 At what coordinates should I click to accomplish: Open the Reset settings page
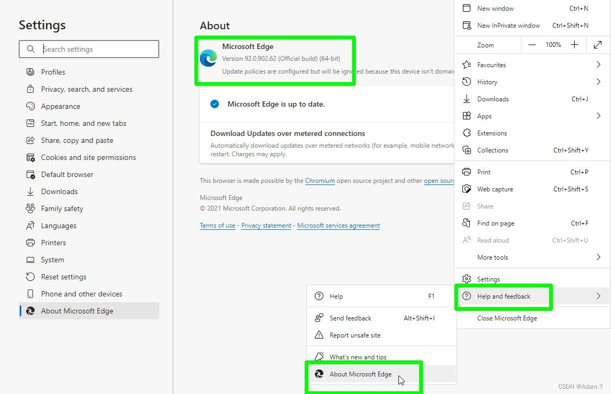(x=89, y=277)
